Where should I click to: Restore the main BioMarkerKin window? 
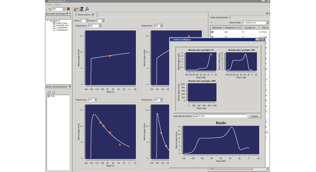coord(266,1)
